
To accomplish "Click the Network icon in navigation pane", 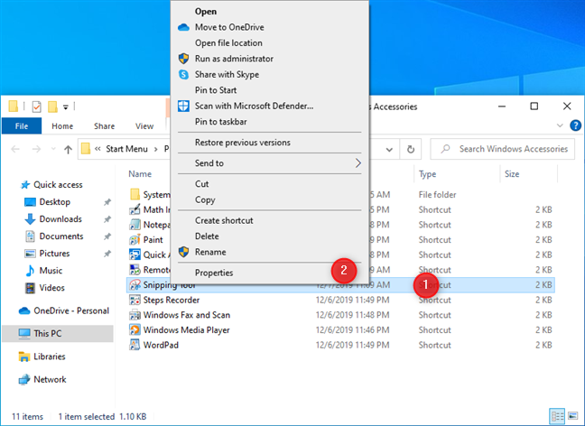I will (23, 379).
